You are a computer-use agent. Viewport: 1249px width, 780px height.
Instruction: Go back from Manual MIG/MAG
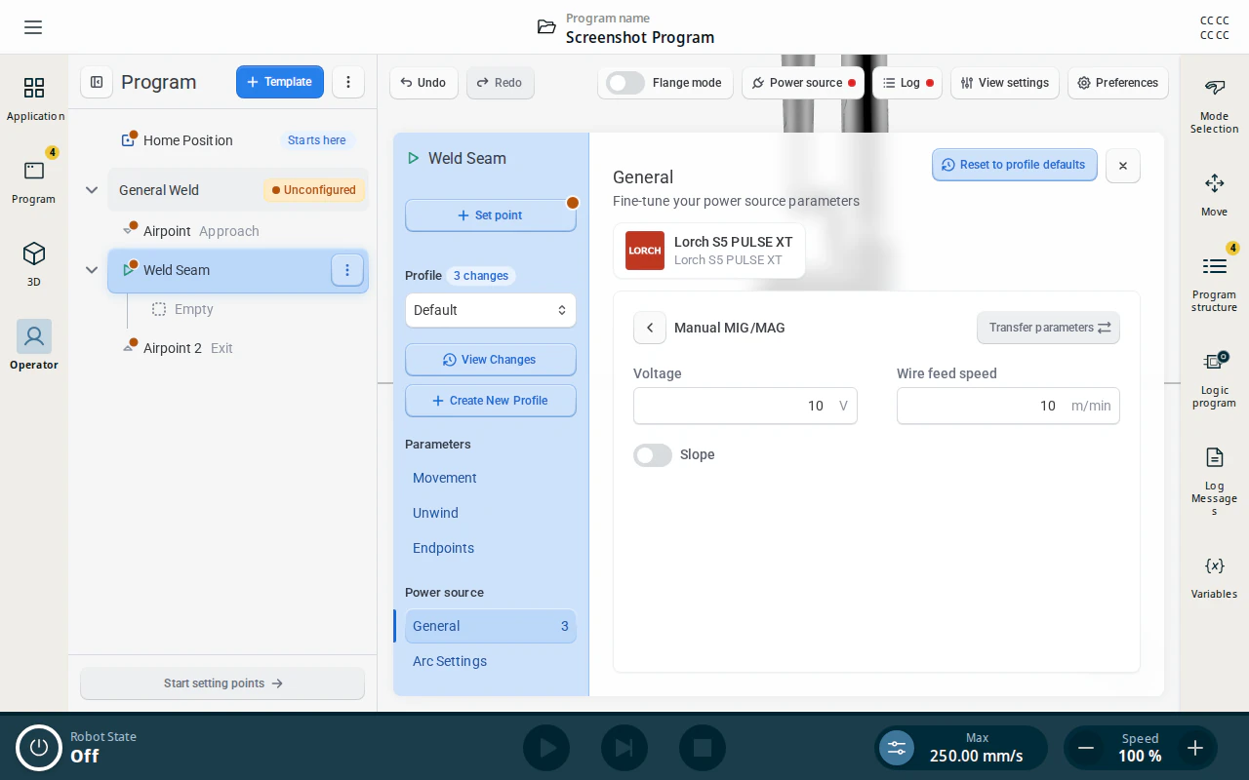(650, 328)
